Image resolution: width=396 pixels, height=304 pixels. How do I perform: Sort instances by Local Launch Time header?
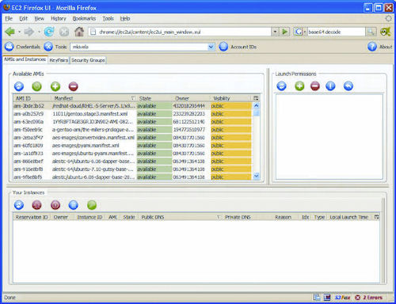coord(349,217)
